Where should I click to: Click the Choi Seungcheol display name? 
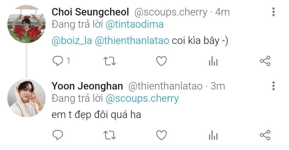pyautogui.click(x=90, y=12)
